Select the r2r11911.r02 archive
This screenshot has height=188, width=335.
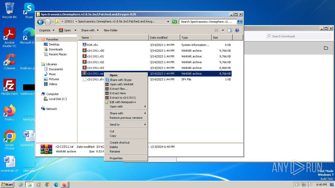[x=157, y=62]
